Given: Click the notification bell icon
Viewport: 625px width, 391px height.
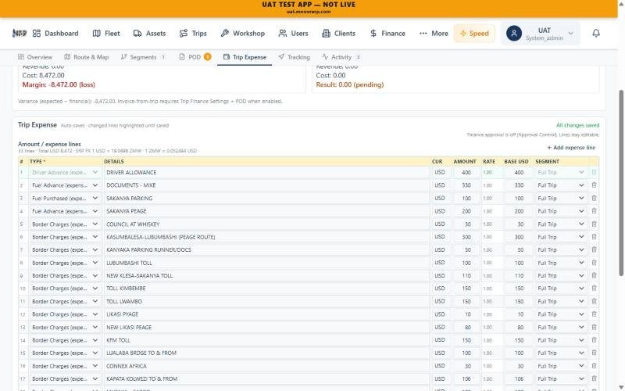Looking at the screenshot, I should coord(596,33).
